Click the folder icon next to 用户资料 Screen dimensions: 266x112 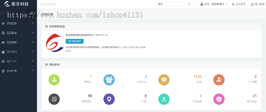(3, 52)
